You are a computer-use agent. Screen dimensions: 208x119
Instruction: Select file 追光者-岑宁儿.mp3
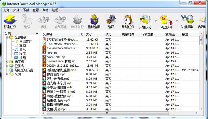[60, 83]
